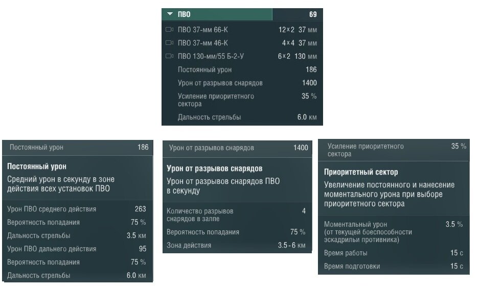Click Урон ПВО дальнего действия row
Viewport: 480px width, 288px height.
tap(77, 249)
